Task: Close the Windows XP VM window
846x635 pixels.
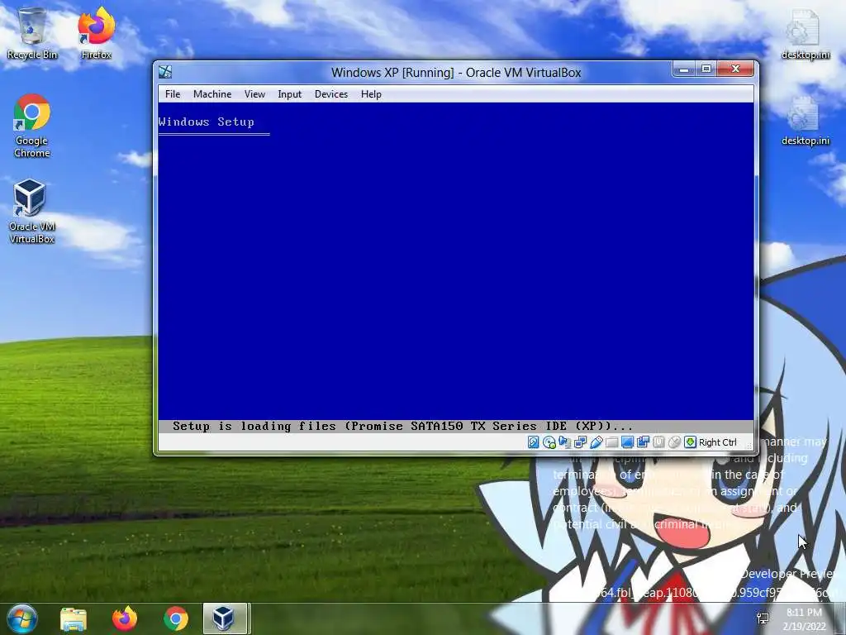Action: tap(735, 69)
